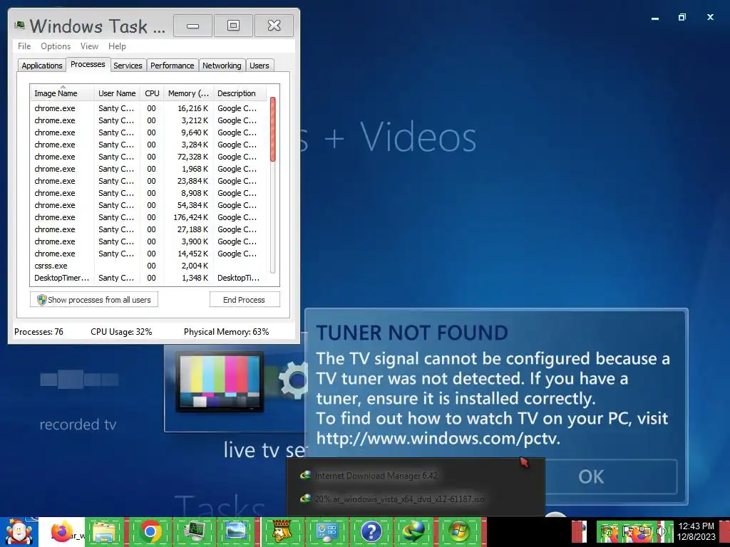Viewport: 730px width, 547px height.
Task: Select chrome.exe row using 3,212 K
Action: pyautogui.click(x=148, y=120)
